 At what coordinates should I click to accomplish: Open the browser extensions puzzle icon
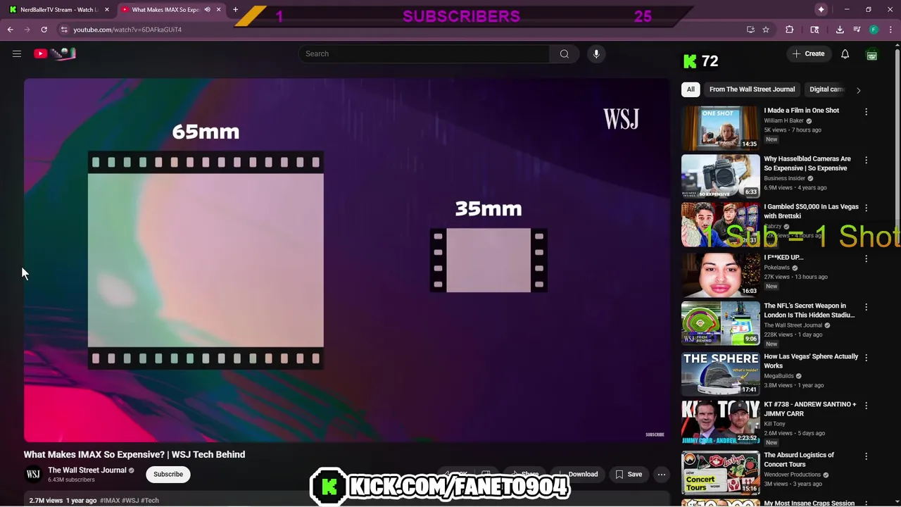click(790, 30)
